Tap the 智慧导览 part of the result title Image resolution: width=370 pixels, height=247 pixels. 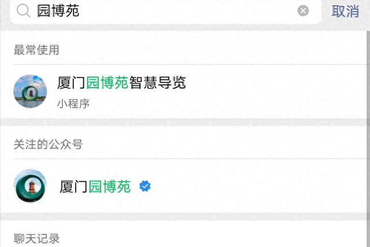point(158,83)
